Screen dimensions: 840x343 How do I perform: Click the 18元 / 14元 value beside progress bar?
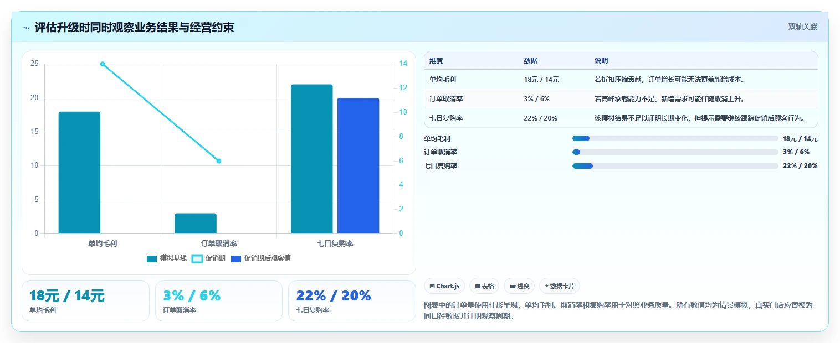(800, 138)
